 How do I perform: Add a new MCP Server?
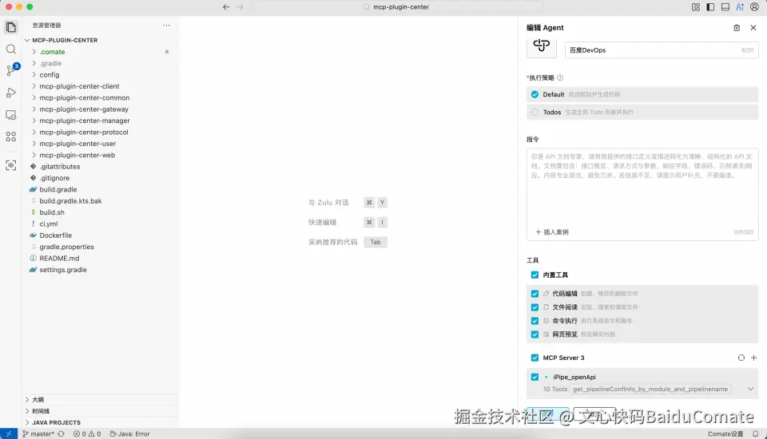(x=753, y=358)
